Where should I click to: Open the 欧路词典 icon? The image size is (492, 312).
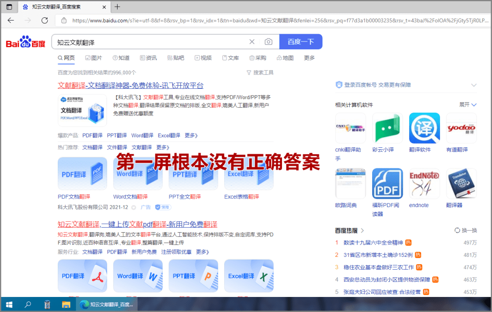click(x=350, y=184)
